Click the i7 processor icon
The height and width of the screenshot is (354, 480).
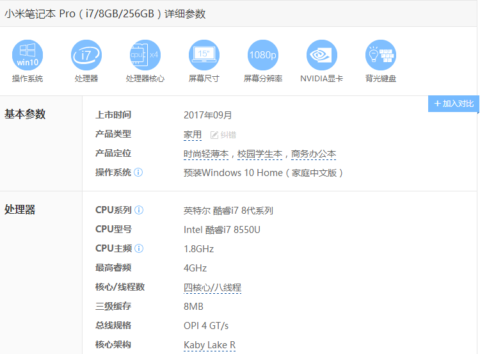coord(86,55)
